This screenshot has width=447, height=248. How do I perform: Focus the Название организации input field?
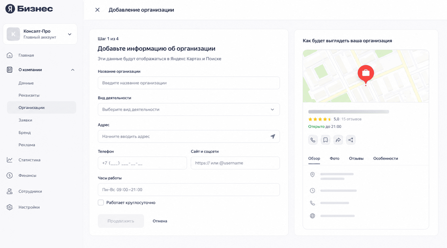(x=189, y=83)
